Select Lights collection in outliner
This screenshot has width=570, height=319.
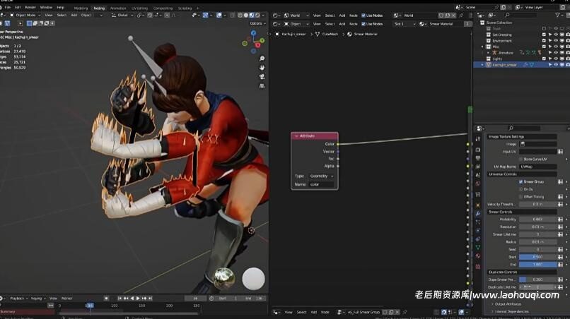coord(496,59)
